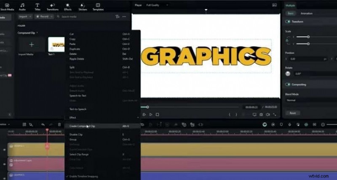Open the Stock Media tab

[x=7, y=7]
